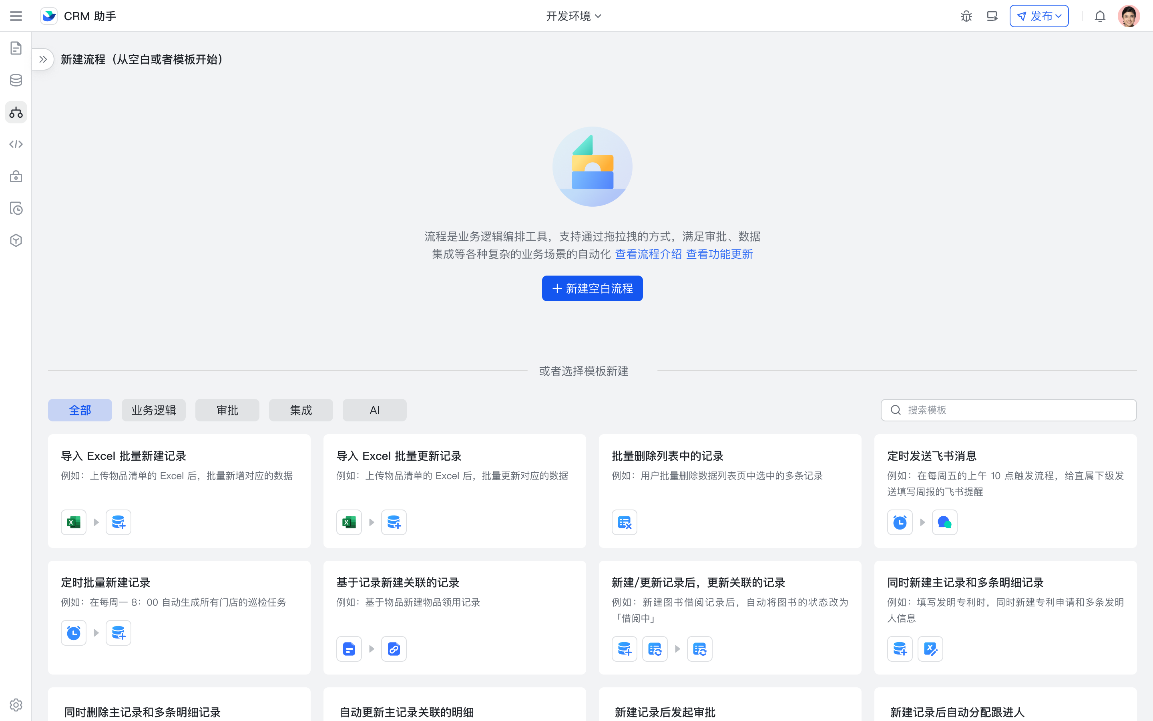Open settings gear in the sidebar
Viewport: 1153px width, 721px height.
[16, 705]
